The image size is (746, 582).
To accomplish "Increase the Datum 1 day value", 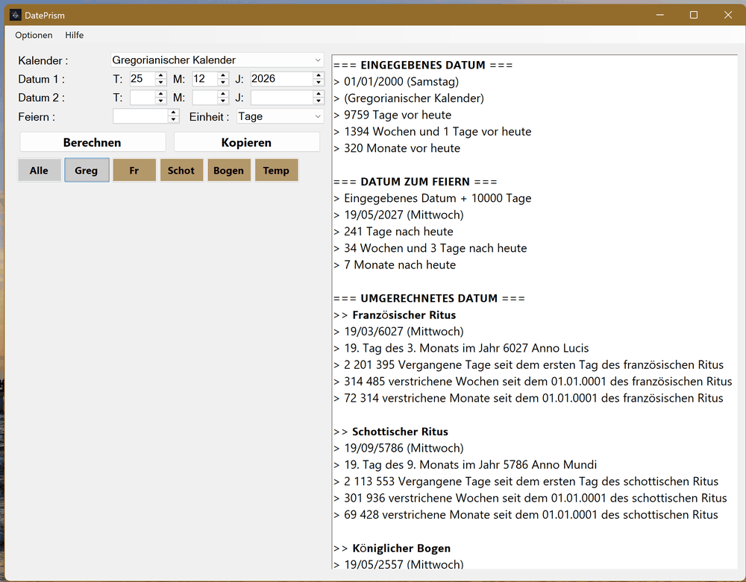I will coord(161,75).
